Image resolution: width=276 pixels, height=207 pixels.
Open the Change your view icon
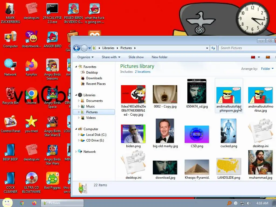[x=253, y=57]
